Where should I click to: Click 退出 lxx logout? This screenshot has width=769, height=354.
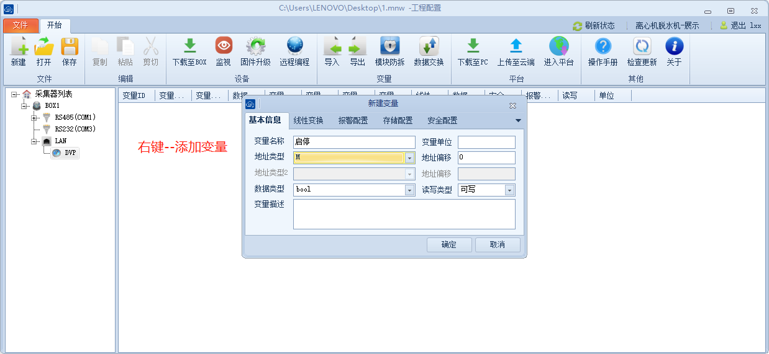pos(740,26)
